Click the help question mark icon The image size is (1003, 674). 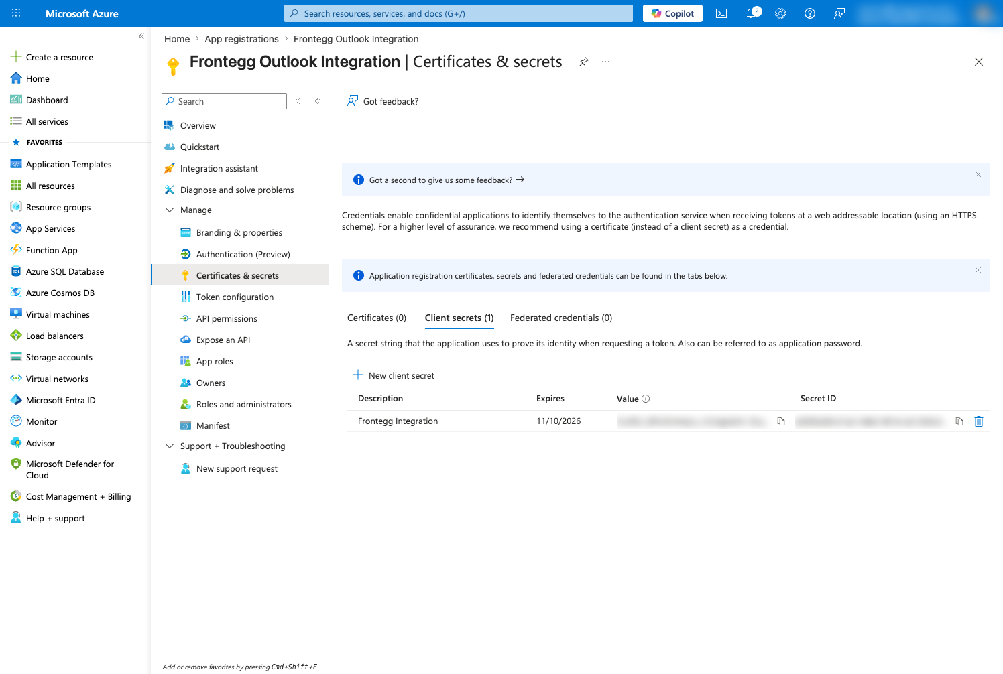(x=810, y=13)
